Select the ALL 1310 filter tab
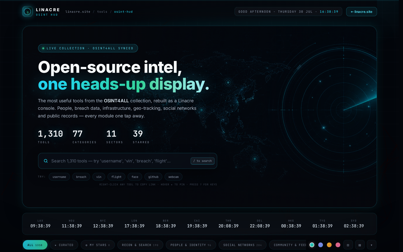This screenshot has height=252, width=403. click(35, 245)
